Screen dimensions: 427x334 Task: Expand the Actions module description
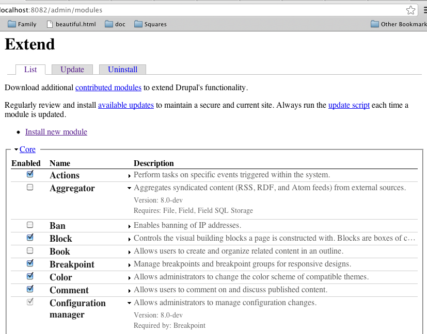pyautogui.click(x=129, y=175)
